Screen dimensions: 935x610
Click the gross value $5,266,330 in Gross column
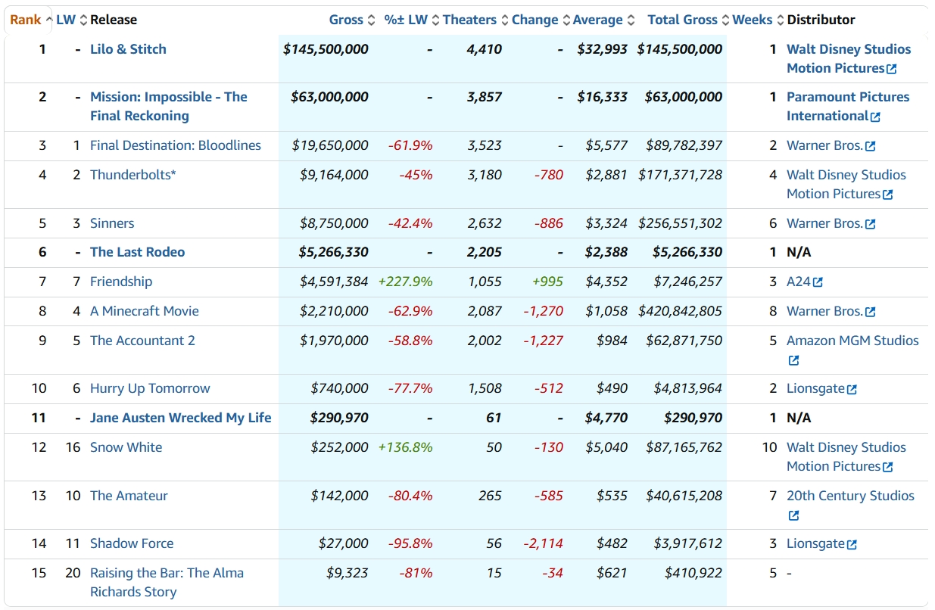pos(334,252)
